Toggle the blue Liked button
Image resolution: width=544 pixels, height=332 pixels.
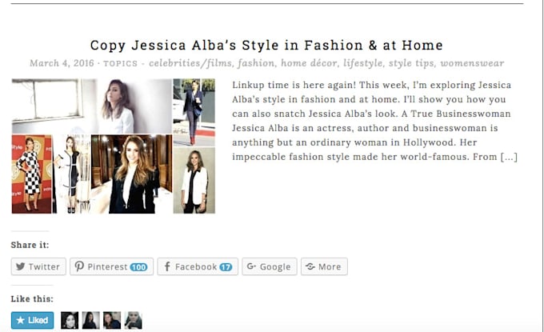tap(32, 320)
